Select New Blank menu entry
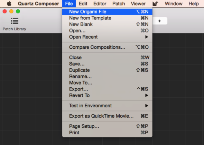 coord(107,24)
